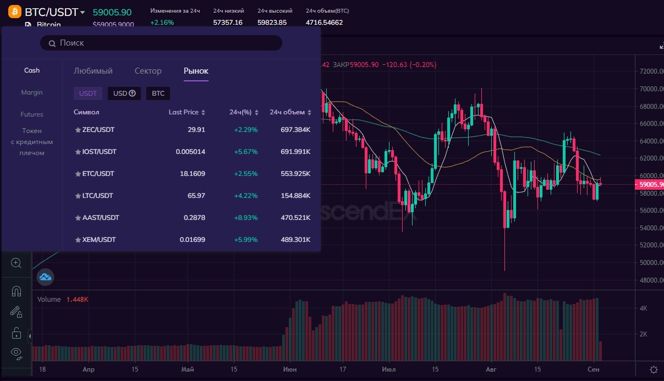Click the blue cloud chart logo
Image resolution: width=664 pixels, height=381 pixels.
[x=45, y=277]
